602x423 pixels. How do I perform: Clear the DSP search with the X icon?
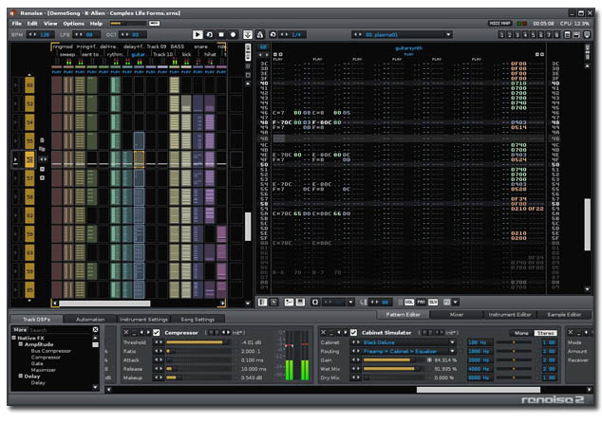point(95,329)
